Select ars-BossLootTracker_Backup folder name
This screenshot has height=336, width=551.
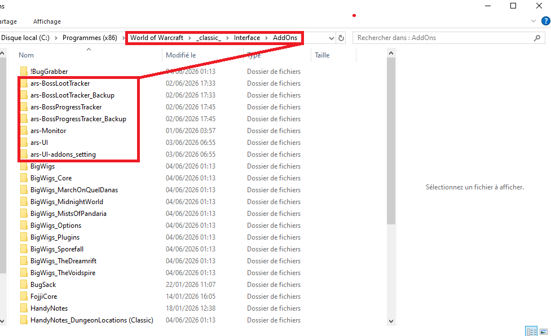click(72, 95)
